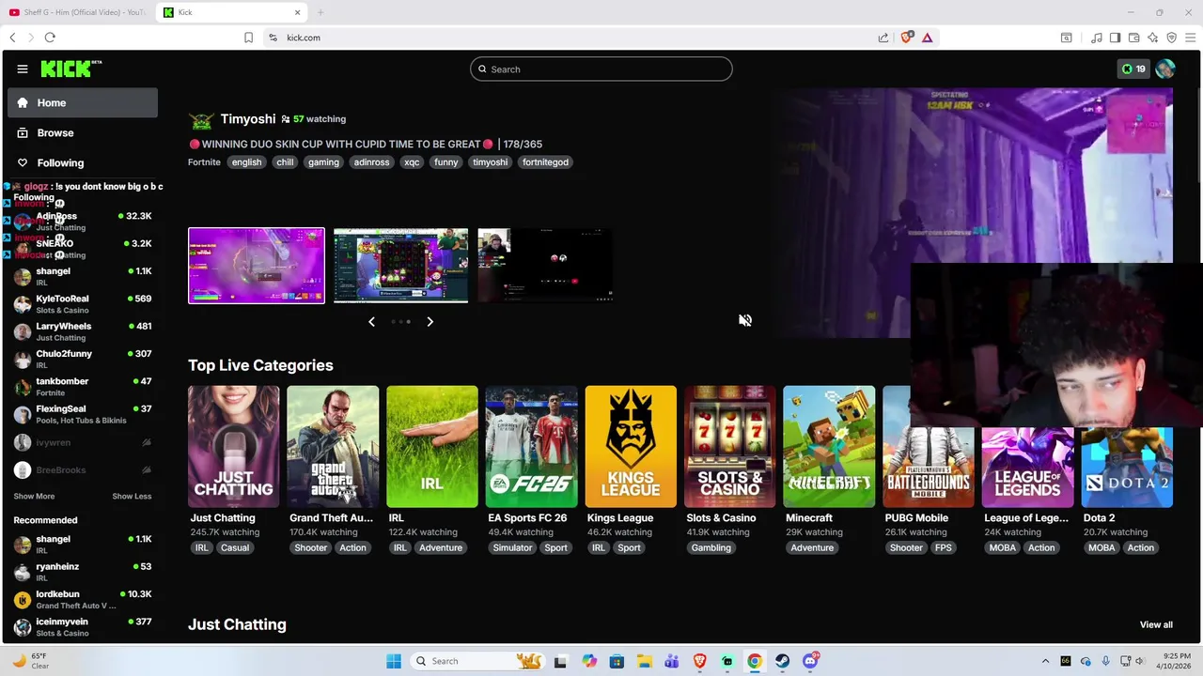This screenshot has width=1203, height=676.
Task: Open iceinmyvein in Recommended list
Action: click(x=83, y=626)
